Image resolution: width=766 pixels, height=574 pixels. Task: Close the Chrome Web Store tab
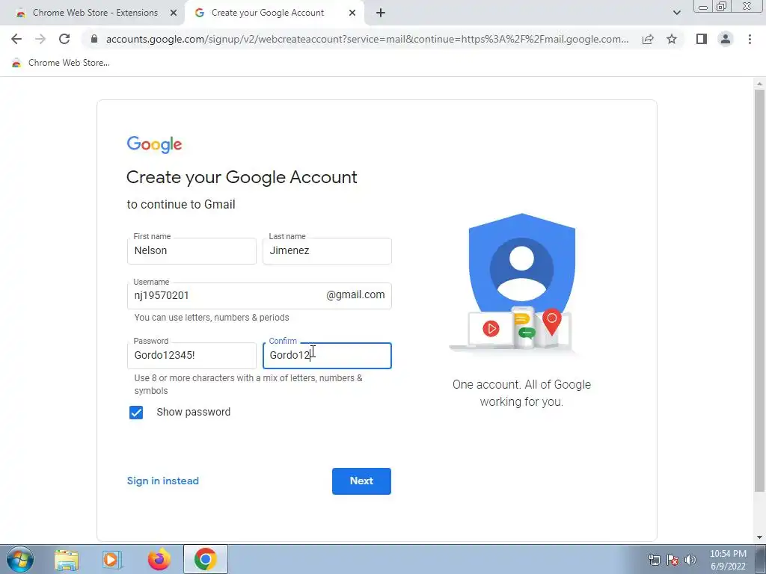(x=174, y=13)
